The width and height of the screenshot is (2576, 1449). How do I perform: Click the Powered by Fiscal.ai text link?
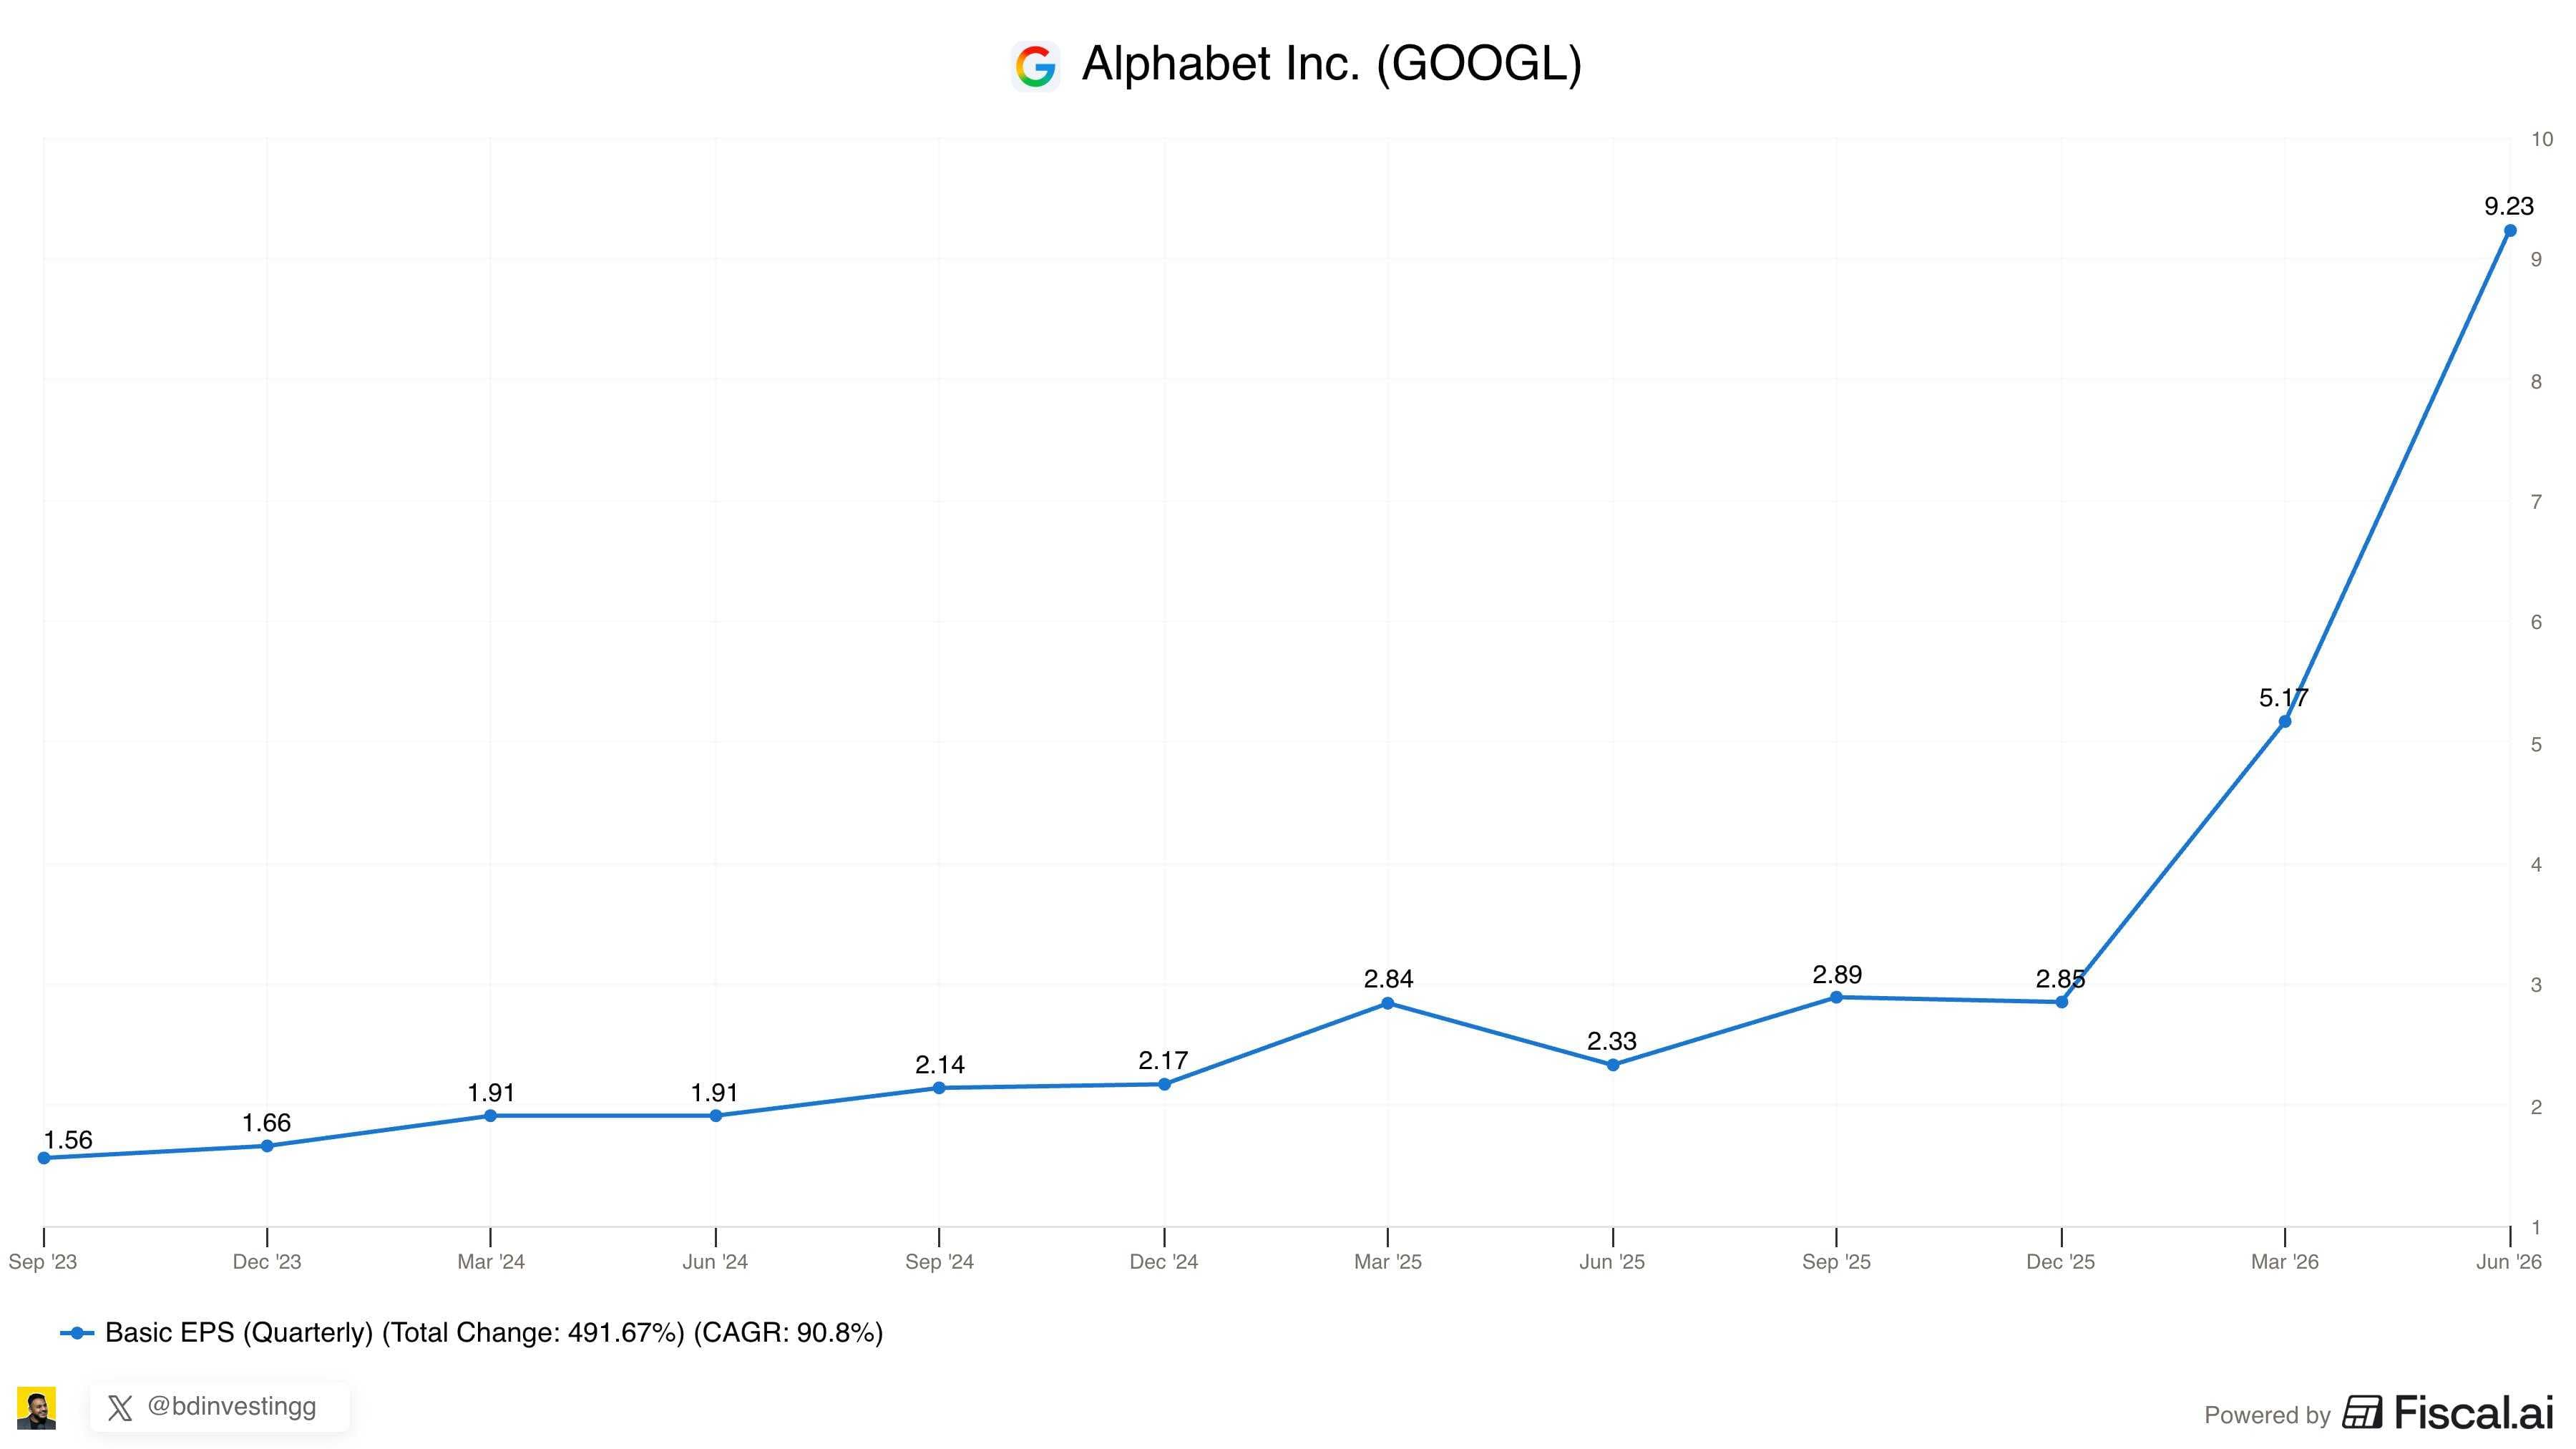tap(2378, 1413)
